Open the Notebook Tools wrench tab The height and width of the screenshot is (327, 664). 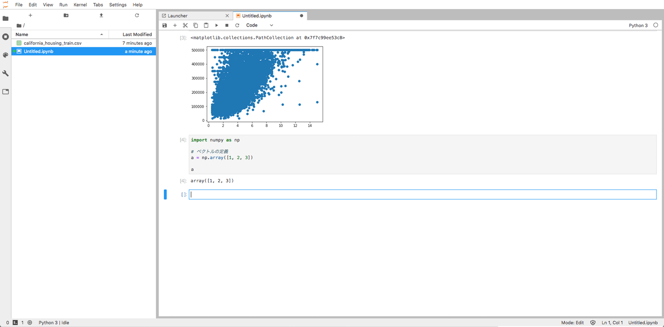tap(6, 73)
